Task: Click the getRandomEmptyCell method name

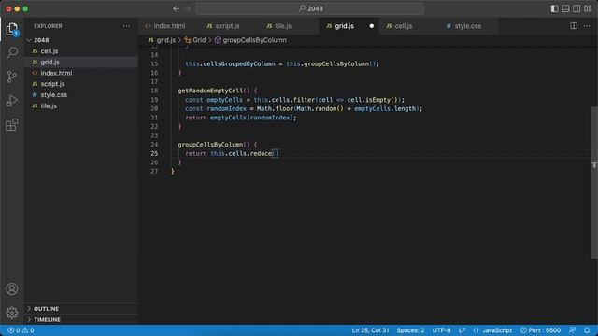Action: [210, 91]
